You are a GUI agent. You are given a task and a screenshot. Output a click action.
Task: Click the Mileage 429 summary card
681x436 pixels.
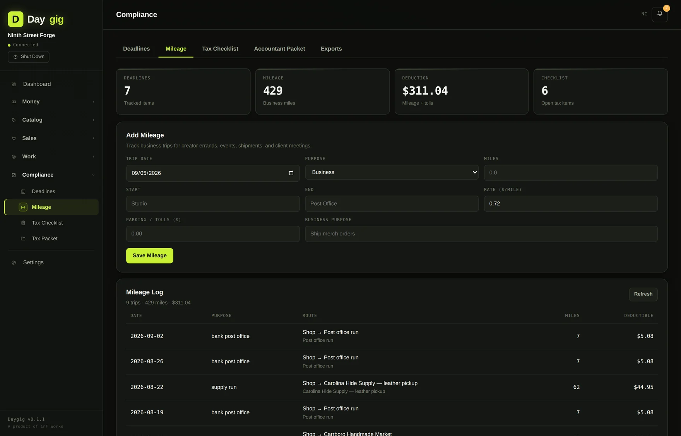[322, 92]
